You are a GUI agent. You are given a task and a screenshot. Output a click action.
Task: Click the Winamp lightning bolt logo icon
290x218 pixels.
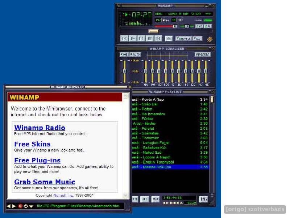click(x=210, y=39)
